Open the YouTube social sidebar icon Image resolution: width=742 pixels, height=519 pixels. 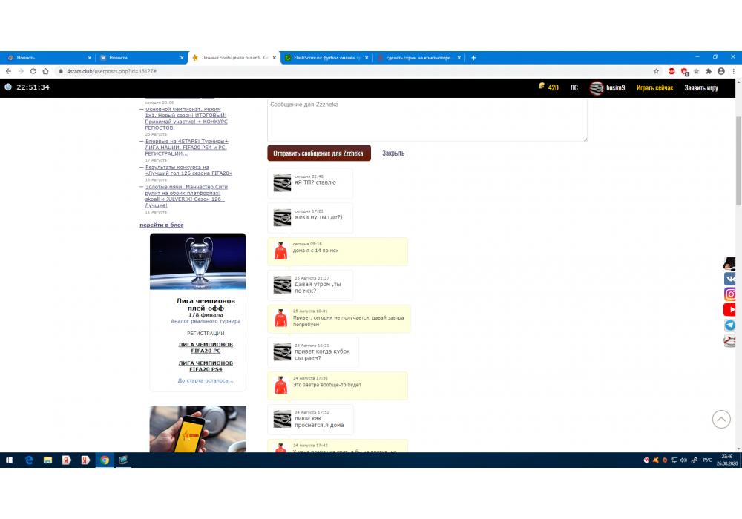coord(729,310)
